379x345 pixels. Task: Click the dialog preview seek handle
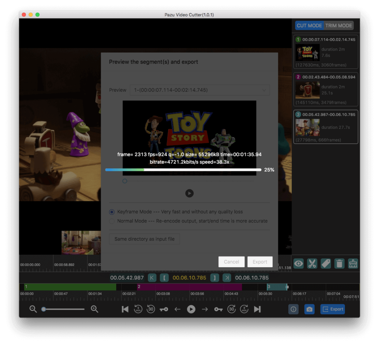[125, 181]
